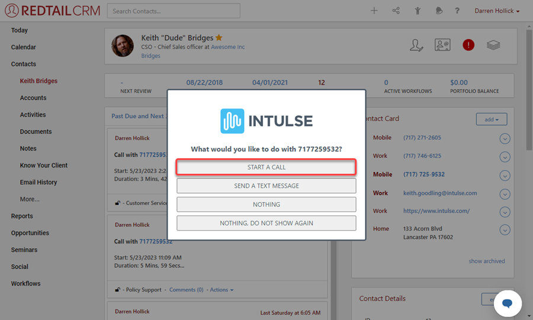This screenshot has height=320, width=533.
Task: Click phone number (717) 271-2605
Action: tap(422, 137)
